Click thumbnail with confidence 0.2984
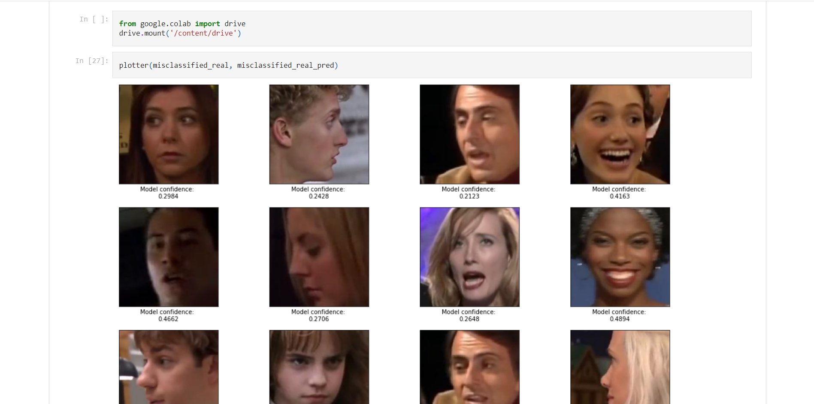Screen dimensions: 814x404 (169, 134)
